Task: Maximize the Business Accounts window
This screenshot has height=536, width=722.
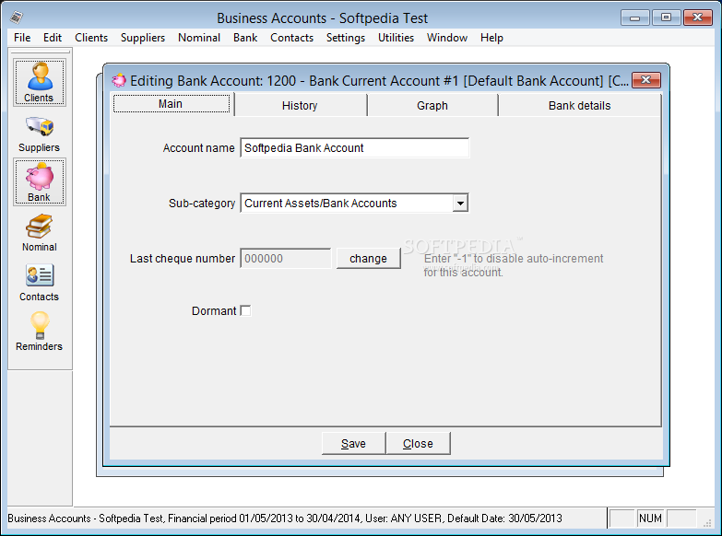Action: point(666,17)
